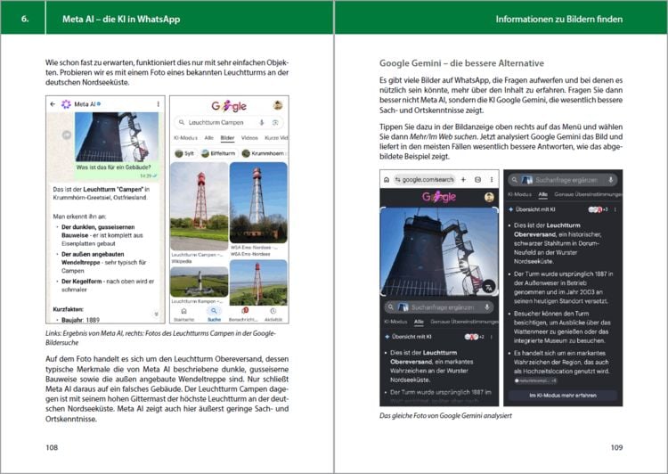Tap the search magnifier icon in the top-right dark search bar
Image resolution: width=668 pixels, height=474 pixels.
(515, 180)
